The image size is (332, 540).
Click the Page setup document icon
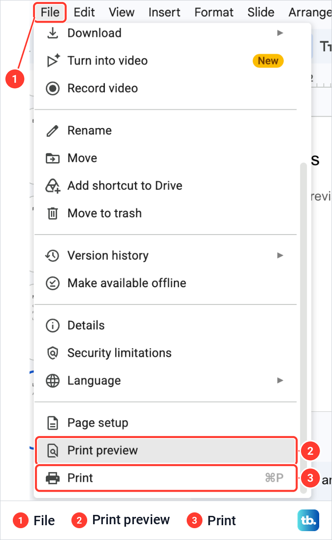(x=53, y=423)
